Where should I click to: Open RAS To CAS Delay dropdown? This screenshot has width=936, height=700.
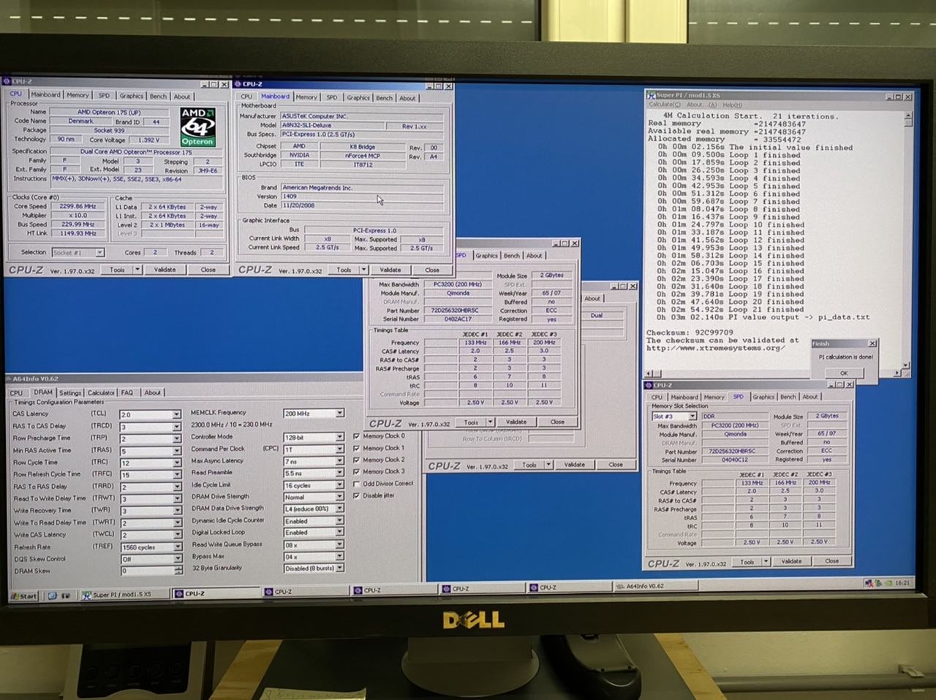[x=176, y=427]
